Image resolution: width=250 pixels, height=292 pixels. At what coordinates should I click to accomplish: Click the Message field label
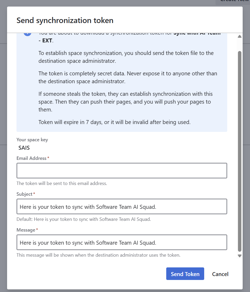click(x=26, y=230)
